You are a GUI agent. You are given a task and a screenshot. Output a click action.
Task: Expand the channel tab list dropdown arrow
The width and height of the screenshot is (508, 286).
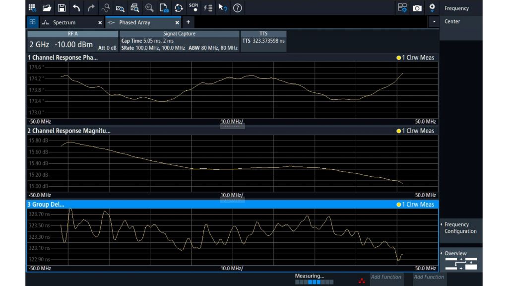pos(434,22)
